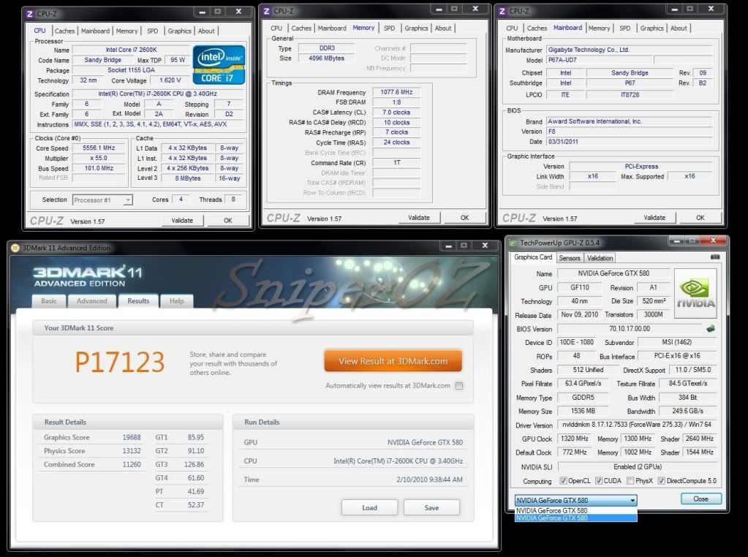Switch to the Sensors tab in GPU-Z

tap(570, 258)
